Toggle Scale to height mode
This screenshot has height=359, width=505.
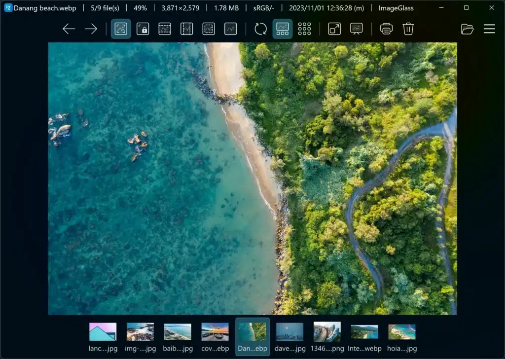(186, 29)
